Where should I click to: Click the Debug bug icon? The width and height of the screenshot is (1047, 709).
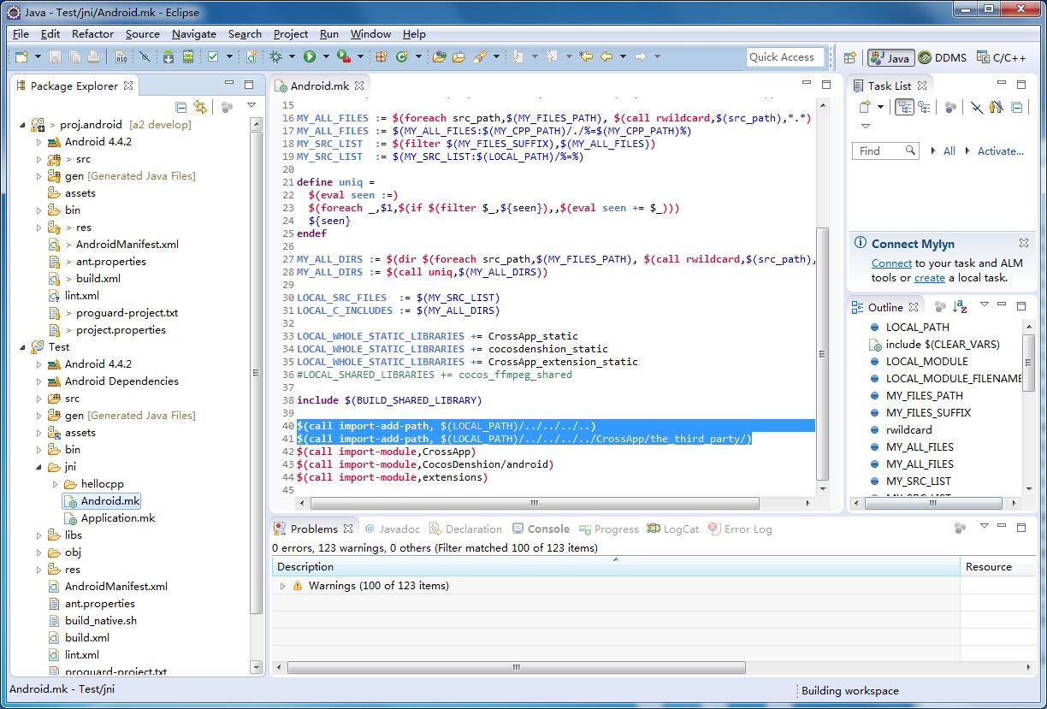point(275,57)
